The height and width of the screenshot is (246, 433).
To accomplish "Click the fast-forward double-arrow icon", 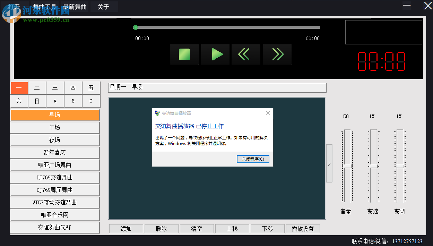I will pyautogui.click(x=277, y=54).
